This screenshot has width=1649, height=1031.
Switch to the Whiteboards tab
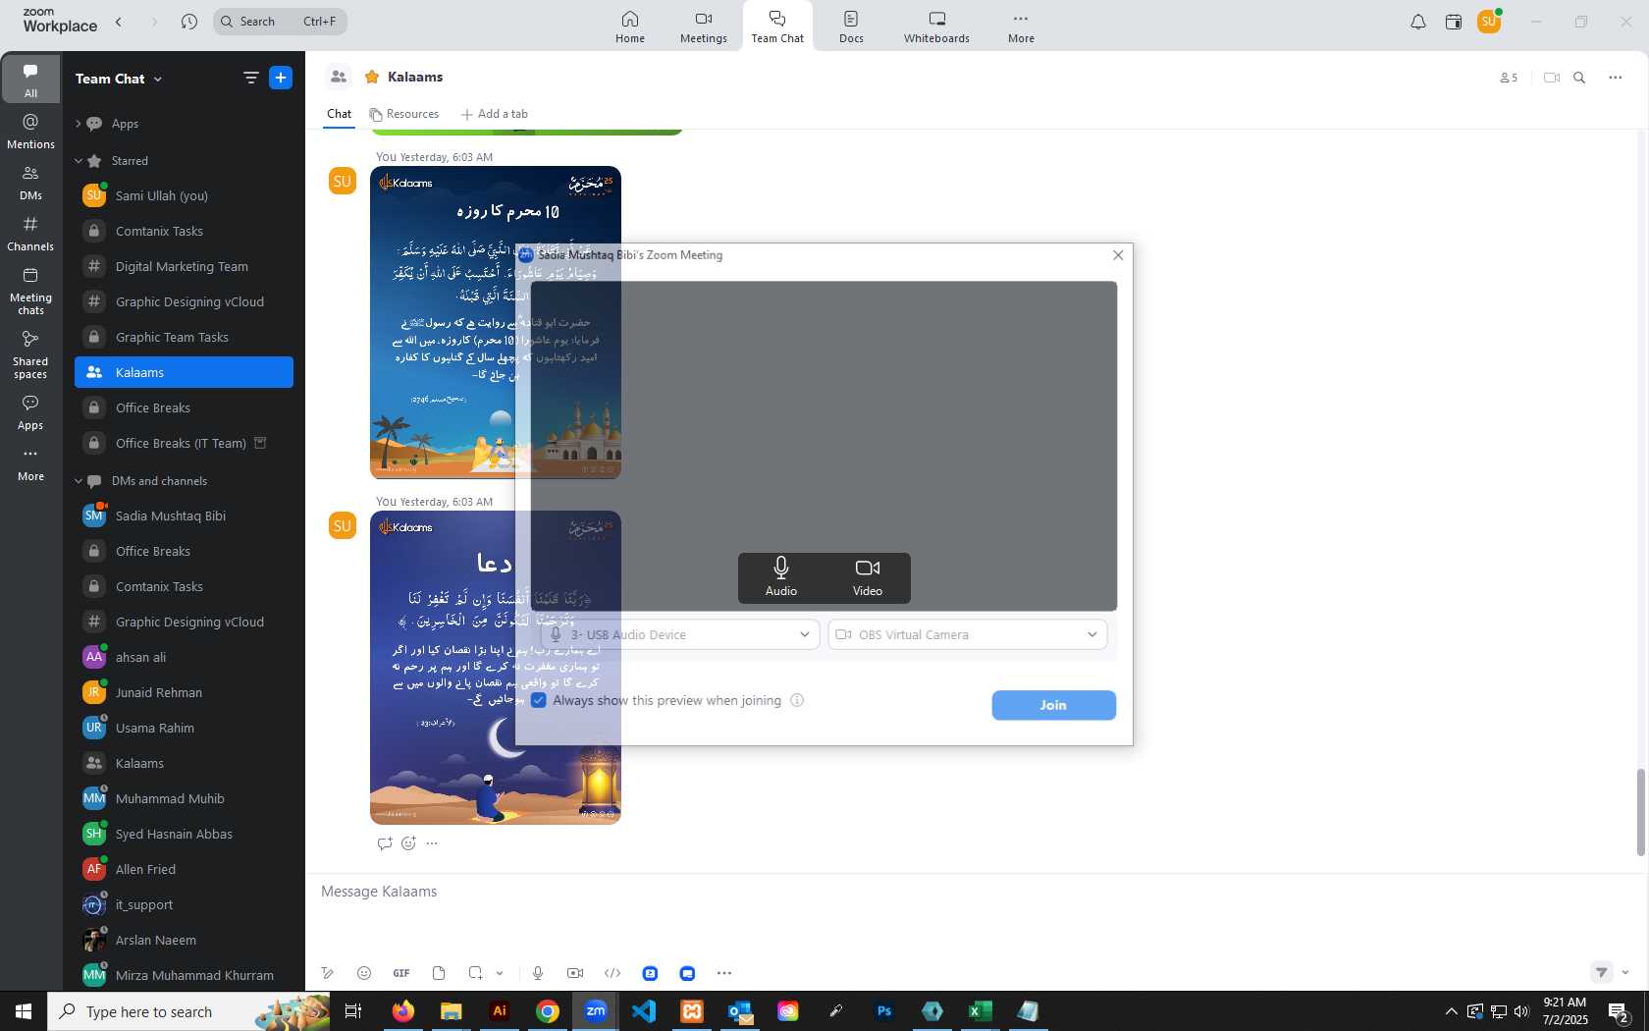936,27
